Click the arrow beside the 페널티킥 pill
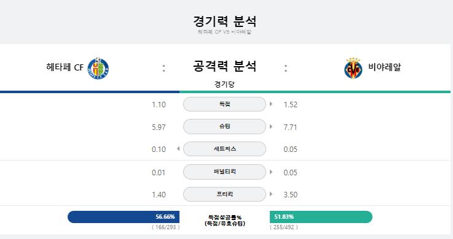 (271, 172)
